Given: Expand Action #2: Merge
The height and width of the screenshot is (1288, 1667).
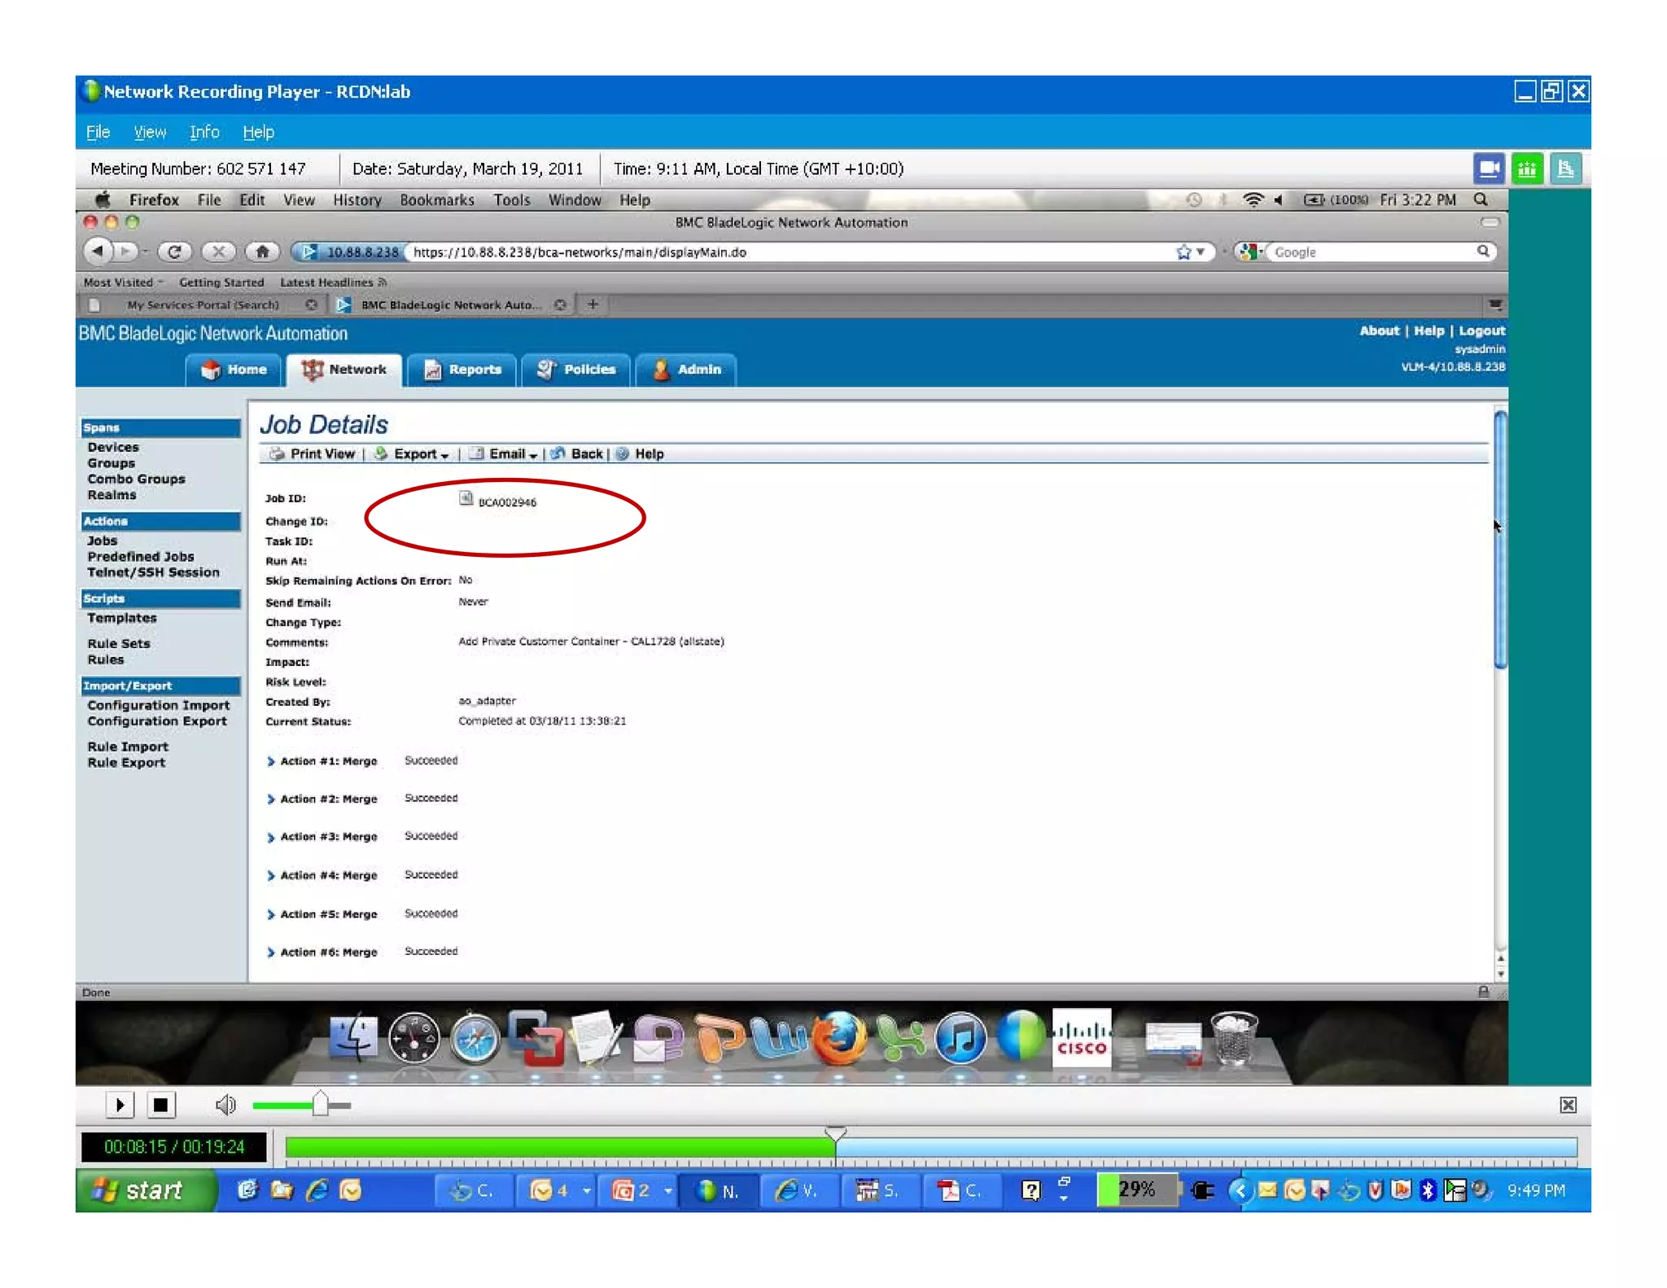Looking at the screenshot, I should point(270,800).
